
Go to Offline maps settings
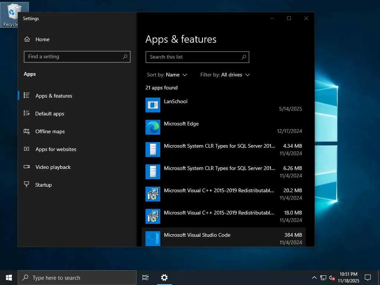(x=50, y=131)
